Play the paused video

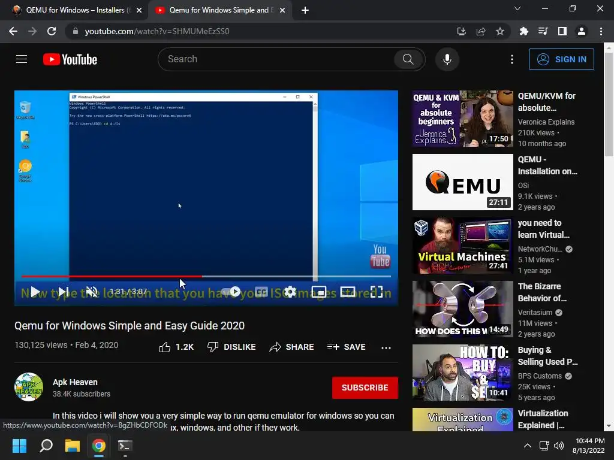(35, 292)
